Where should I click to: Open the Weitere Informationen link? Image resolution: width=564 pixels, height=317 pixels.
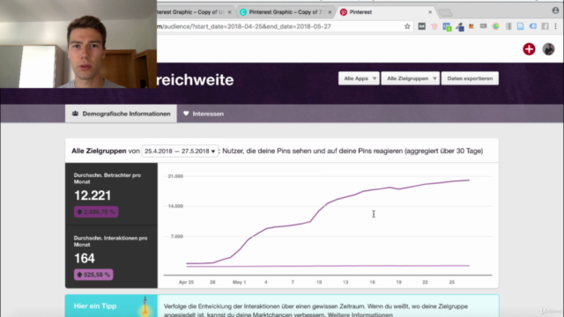pos(360,315)
